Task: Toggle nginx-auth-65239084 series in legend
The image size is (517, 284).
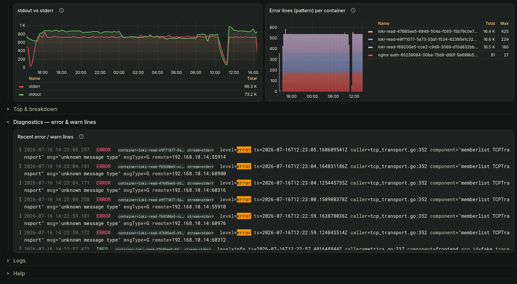Action: [x=428, y=55]
